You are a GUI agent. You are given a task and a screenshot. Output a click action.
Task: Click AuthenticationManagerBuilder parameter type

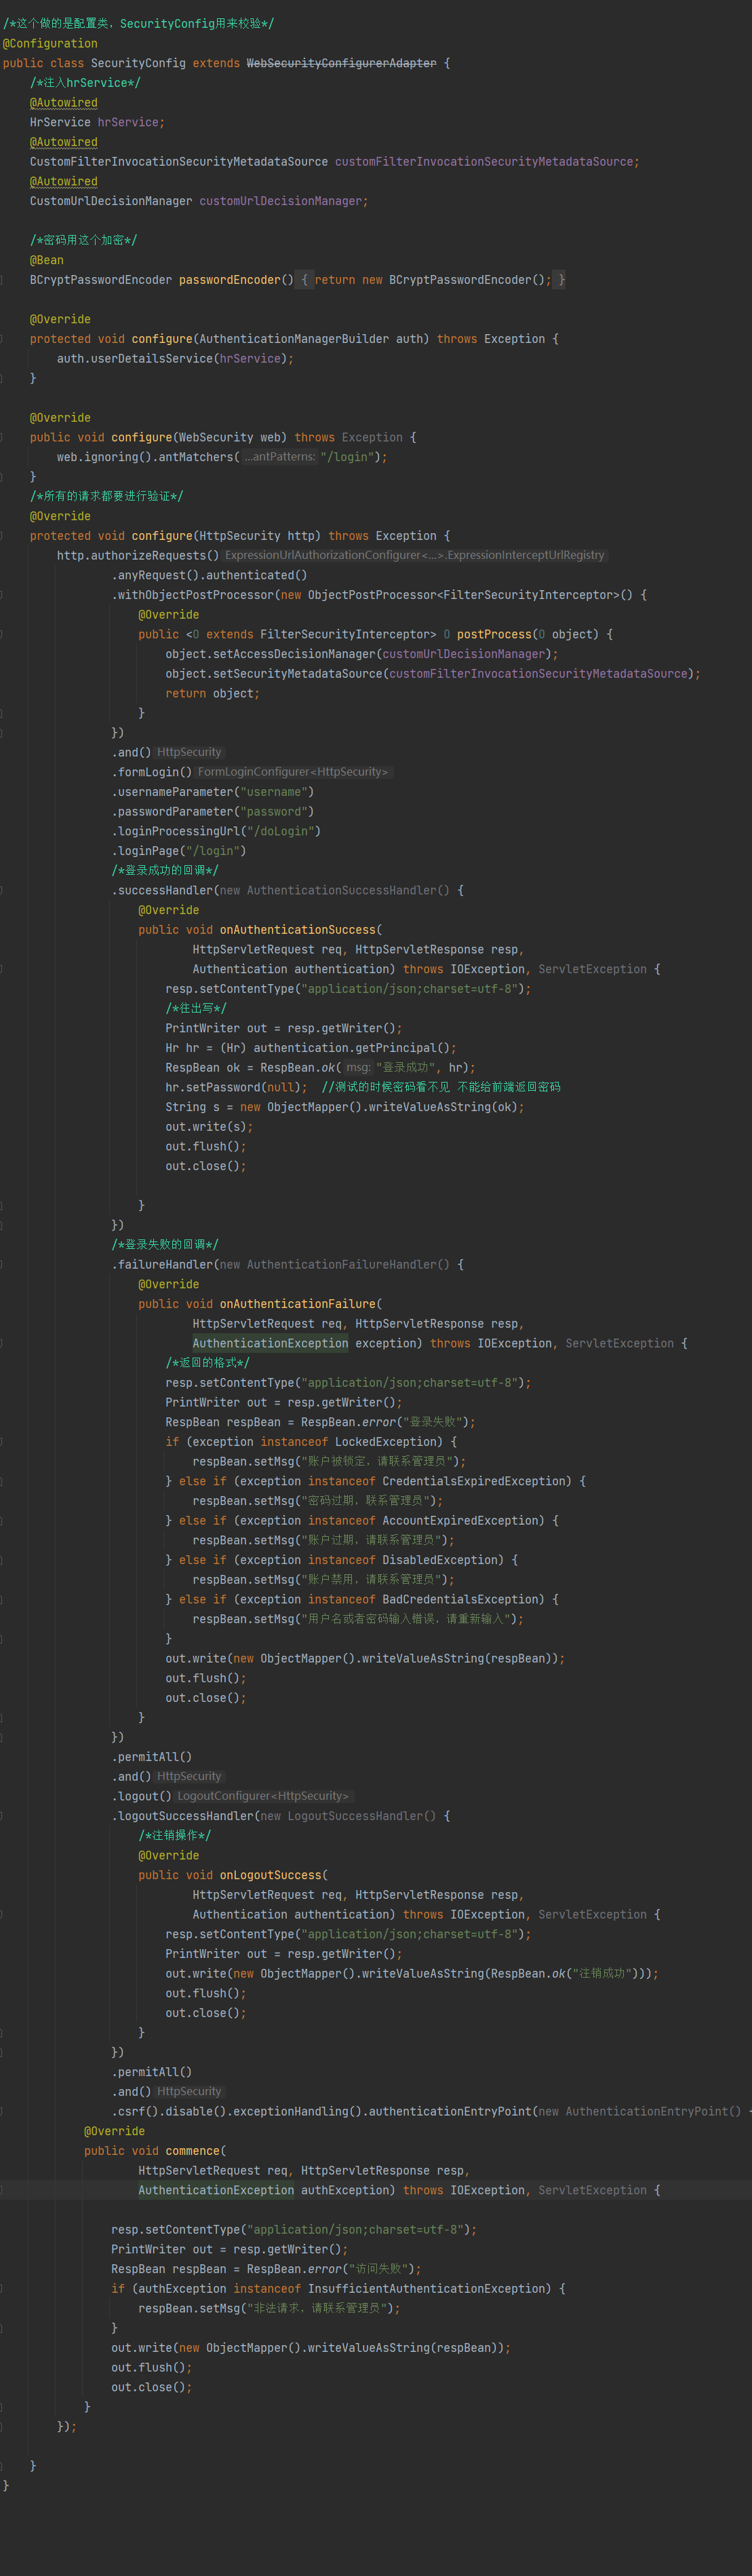294,339
